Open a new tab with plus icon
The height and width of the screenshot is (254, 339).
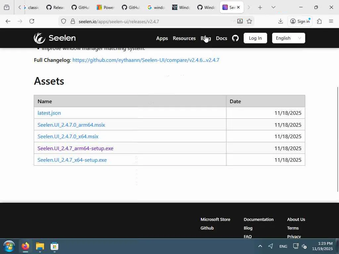[260, 7]
